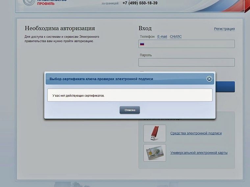The width and height of the screenshot is (250, 187).
Task: Click the +7 (499) 550-18-39 phone number
Action: click(x=140, y=3)
